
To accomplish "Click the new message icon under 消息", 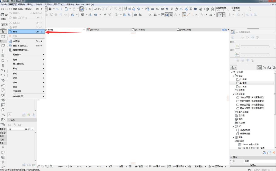I will pos(10,125).
